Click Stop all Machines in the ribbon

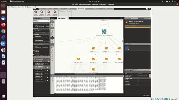click(x=42, y=13)
